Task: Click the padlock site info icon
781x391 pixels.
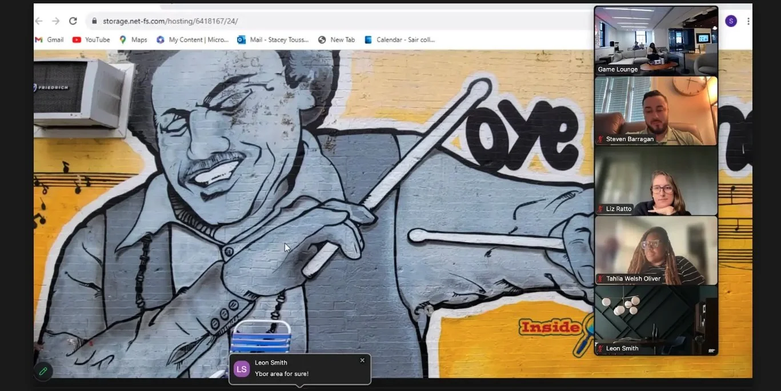Action: point(94,21)
